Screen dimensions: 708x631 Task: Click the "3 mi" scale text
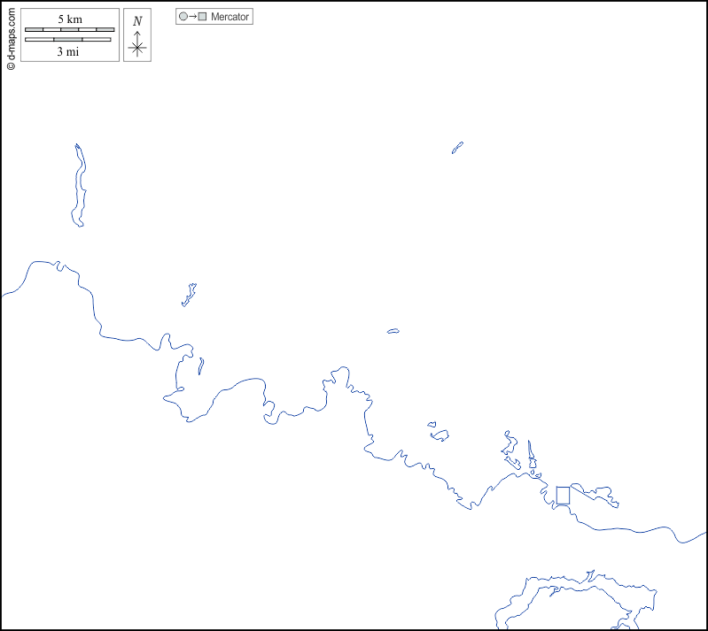pyautogui.click(x=68, y=52)
